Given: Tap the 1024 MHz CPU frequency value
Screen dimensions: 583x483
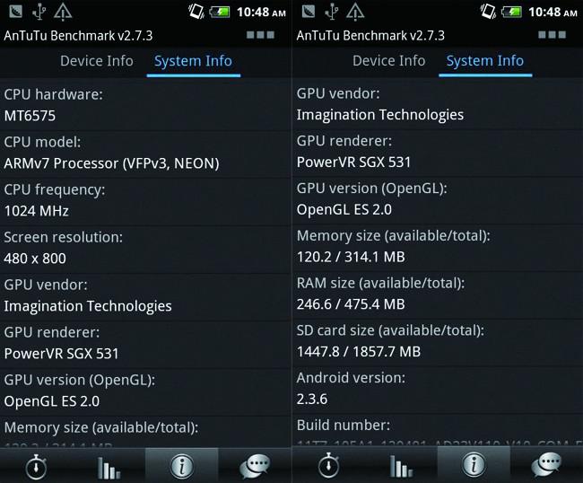Looking at the screenshot, I should (x=37, y=211).
